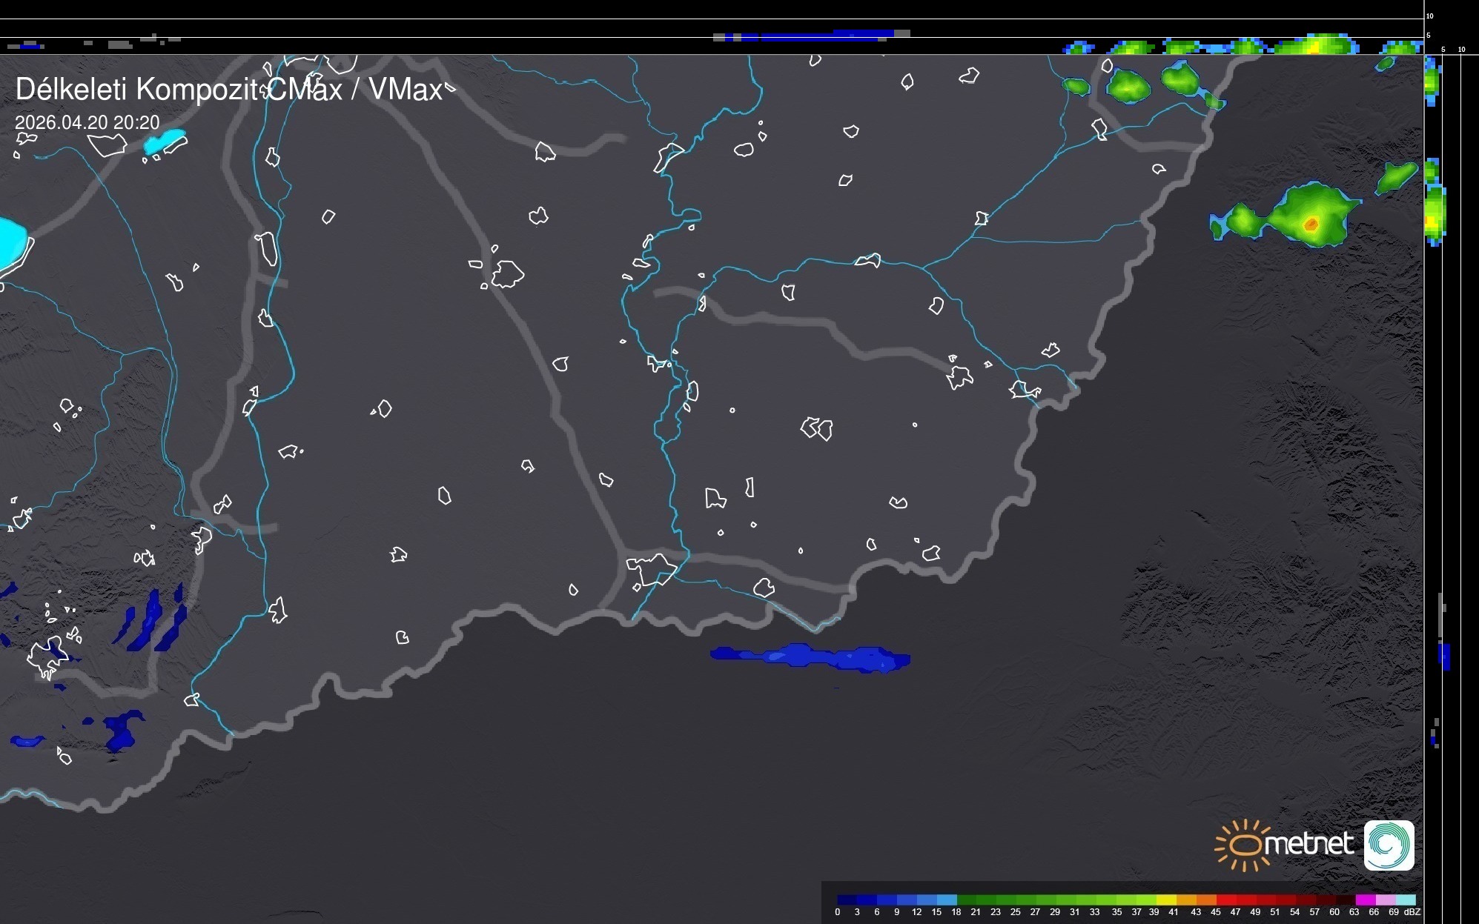
Task: Click the metnet wordmark text
Action: [x=1308, y=844]
